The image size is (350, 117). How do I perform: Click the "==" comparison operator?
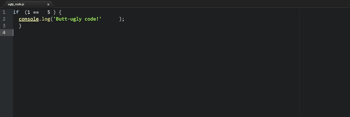coord(36,12)
